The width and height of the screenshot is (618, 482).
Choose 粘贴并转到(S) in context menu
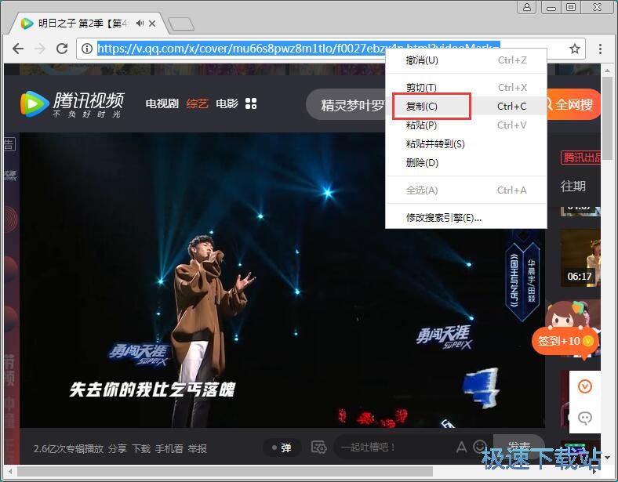coord(435,143)
